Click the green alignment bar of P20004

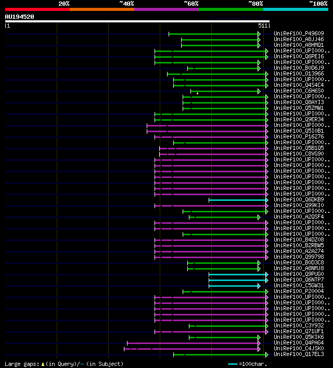[224, 291]
